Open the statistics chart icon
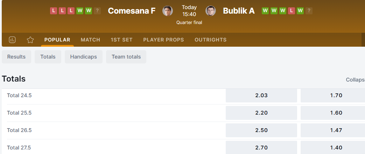Screen dimensions: 365x154 coord(12,40)
